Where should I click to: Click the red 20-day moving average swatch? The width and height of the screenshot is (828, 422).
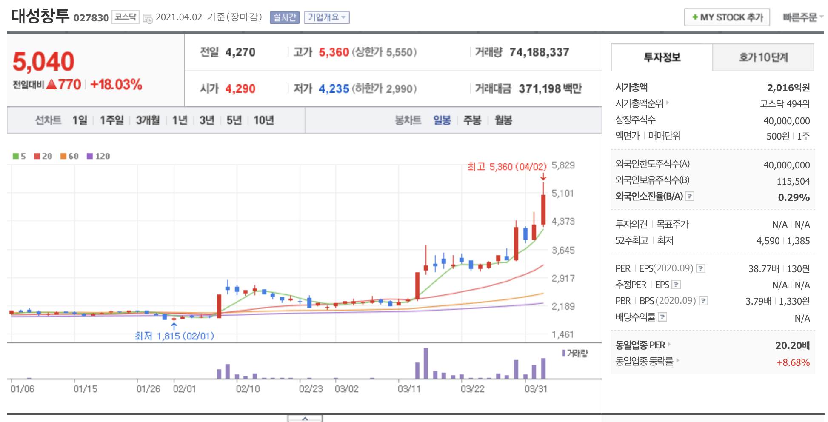click(x=37, y=156)
